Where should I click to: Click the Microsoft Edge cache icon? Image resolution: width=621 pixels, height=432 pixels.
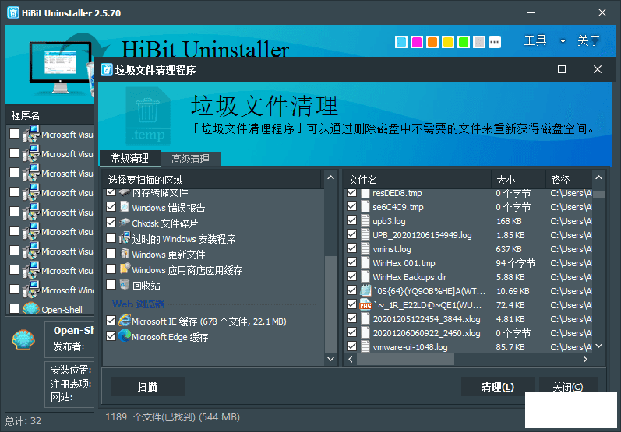(x=124, y=336)
